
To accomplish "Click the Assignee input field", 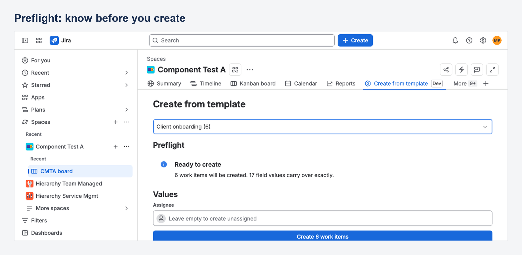I will coord(323,218).
